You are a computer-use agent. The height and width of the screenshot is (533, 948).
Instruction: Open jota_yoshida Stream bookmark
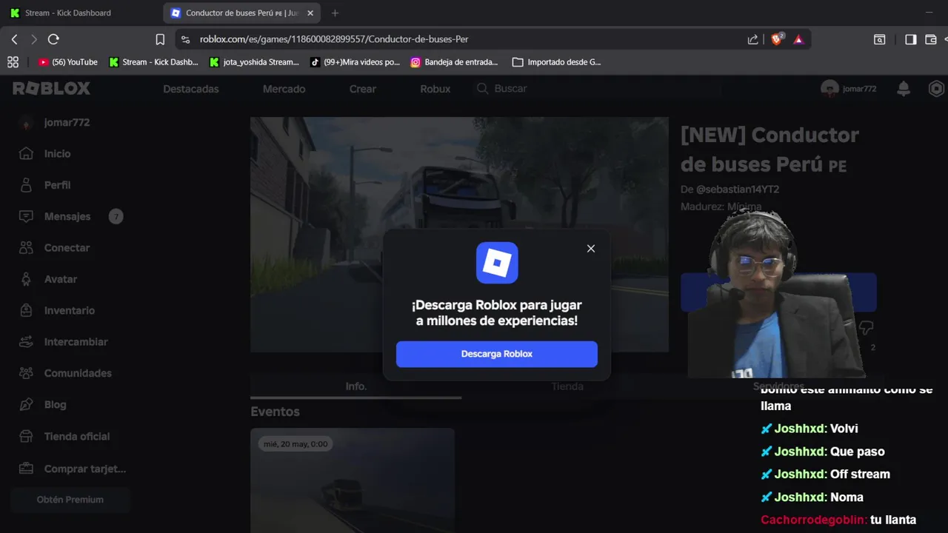click(x=254, y=62)
